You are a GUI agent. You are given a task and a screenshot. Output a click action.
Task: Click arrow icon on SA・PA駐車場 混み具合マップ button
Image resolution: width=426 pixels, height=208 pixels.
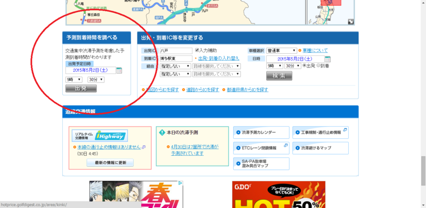coord(238,163)
